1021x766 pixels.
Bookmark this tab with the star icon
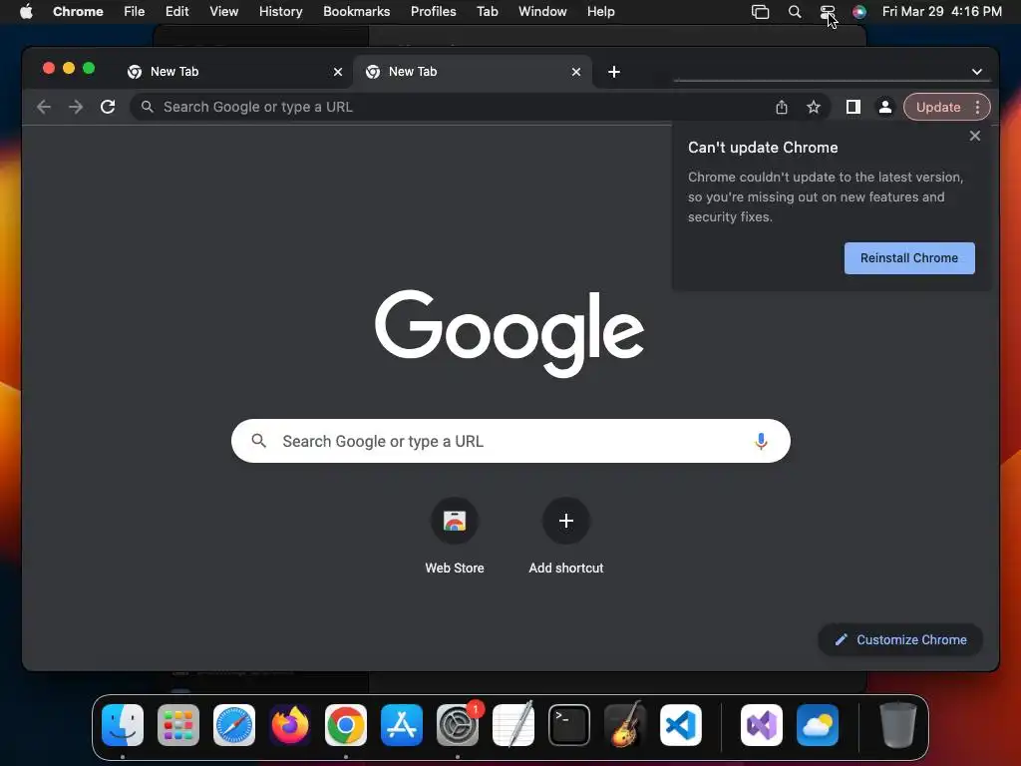[814, 107]
